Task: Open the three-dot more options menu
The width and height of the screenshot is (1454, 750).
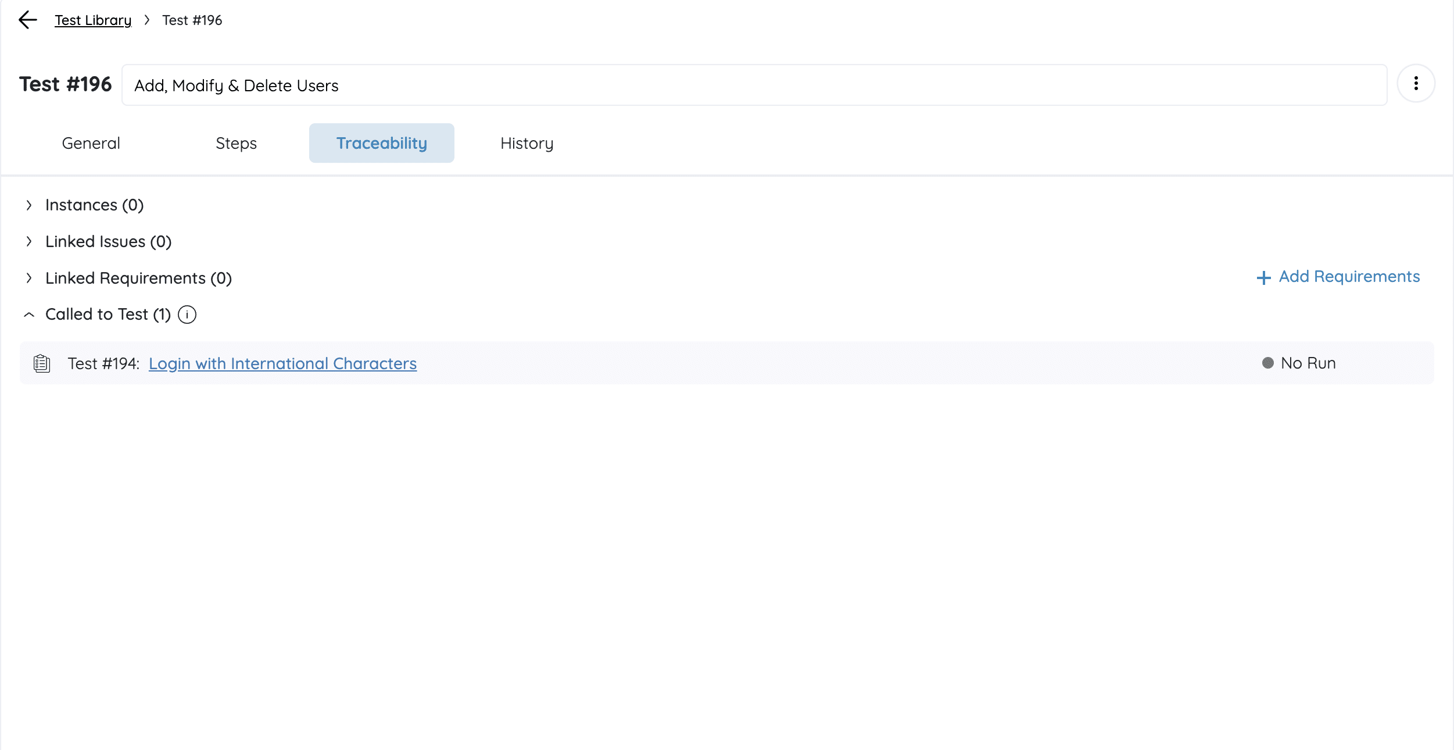Action: (1416, 84)
